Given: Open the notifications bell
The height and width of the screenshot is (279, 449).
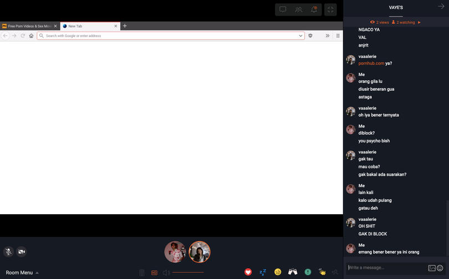Looking at the screenshot, I should (314, 9).
